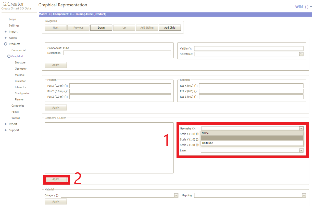Click the Products circle bullet icon

click(x=6, y=44)
